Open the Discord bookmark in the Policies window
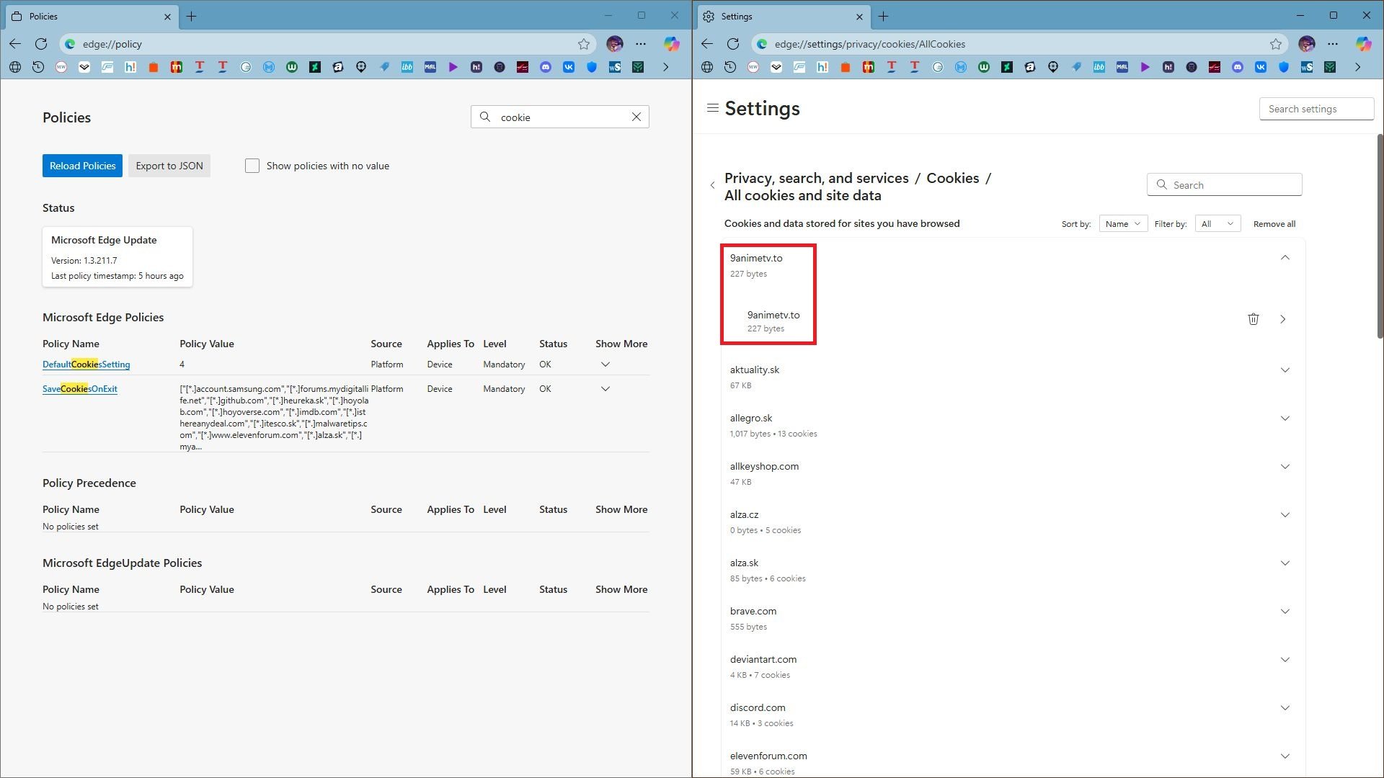The image size is (1384, 778). 546,67
